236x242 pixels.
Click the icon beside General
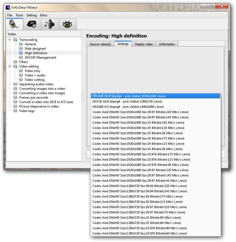[x=21, y=44]
